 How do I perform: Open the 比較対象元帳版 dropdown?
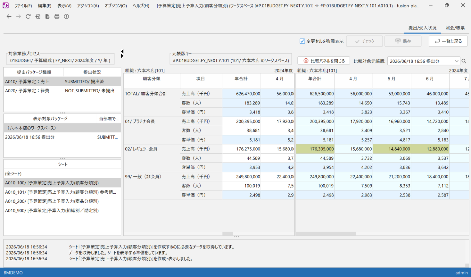[x=424, y=61]
